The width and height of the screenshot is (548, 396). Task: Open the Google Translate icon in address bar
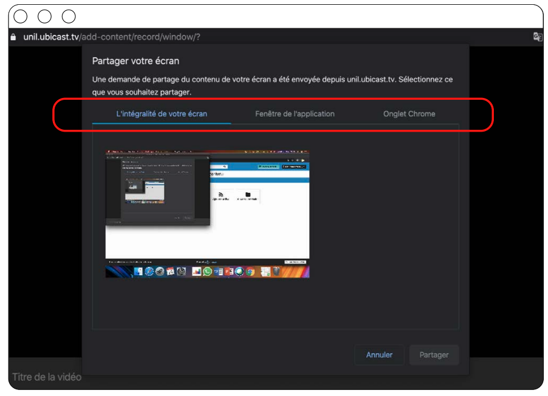click(537, 37)
